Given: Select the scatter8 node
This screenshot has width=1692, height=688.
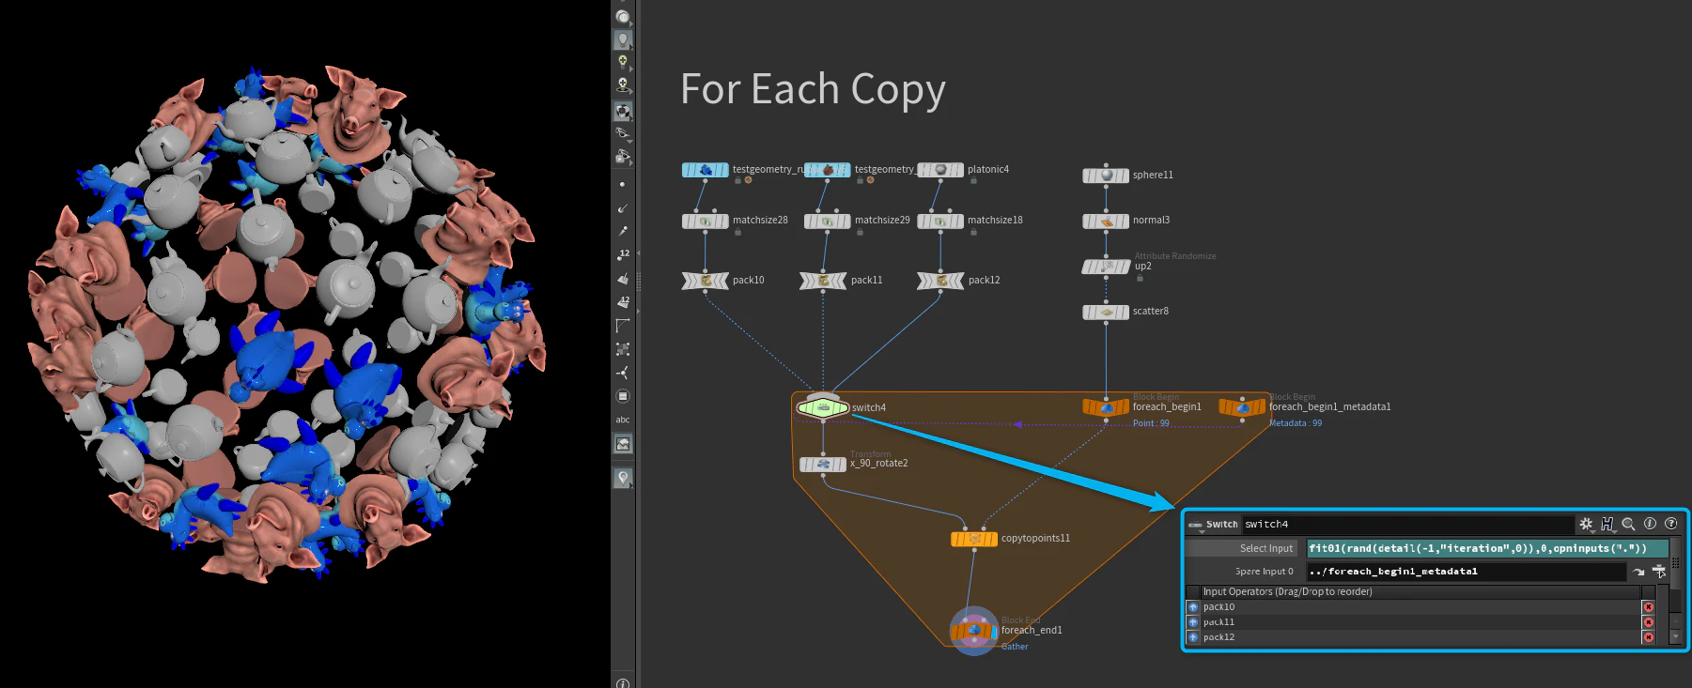Looking at the screenshot, I should coord(1106,312).
